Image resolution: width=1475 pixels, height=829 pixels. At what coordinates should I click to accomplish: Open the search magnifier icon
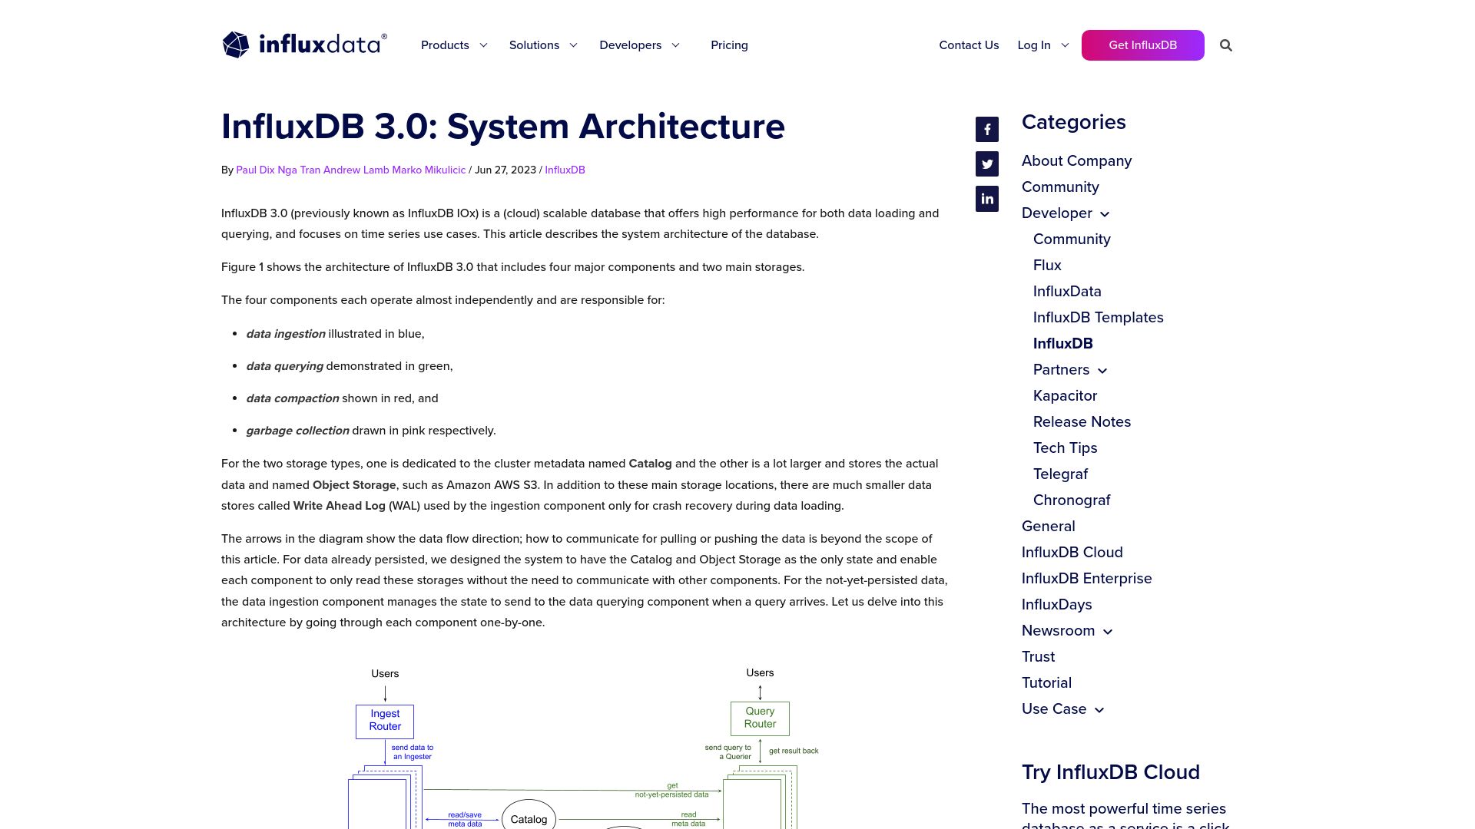tap(1226, 45)
